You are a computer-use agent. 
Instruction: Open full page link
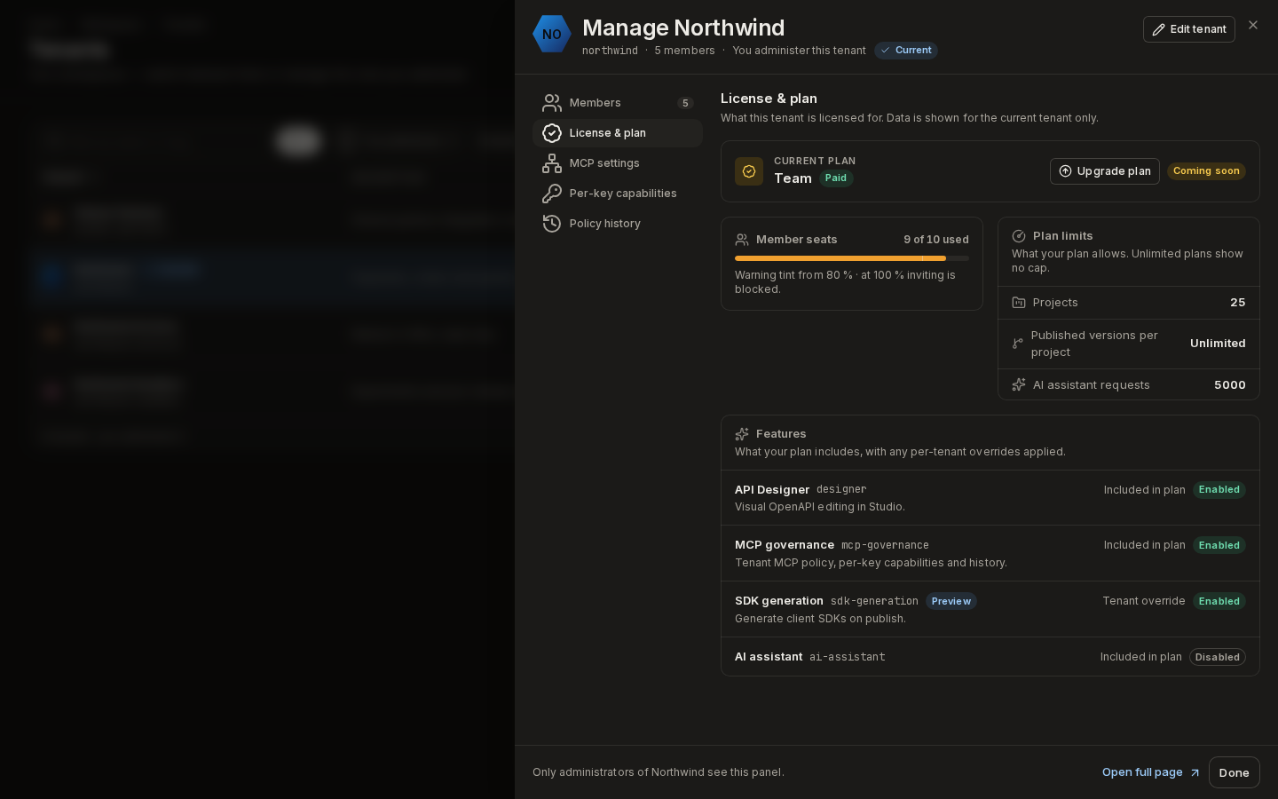(x=1151, y=772)
